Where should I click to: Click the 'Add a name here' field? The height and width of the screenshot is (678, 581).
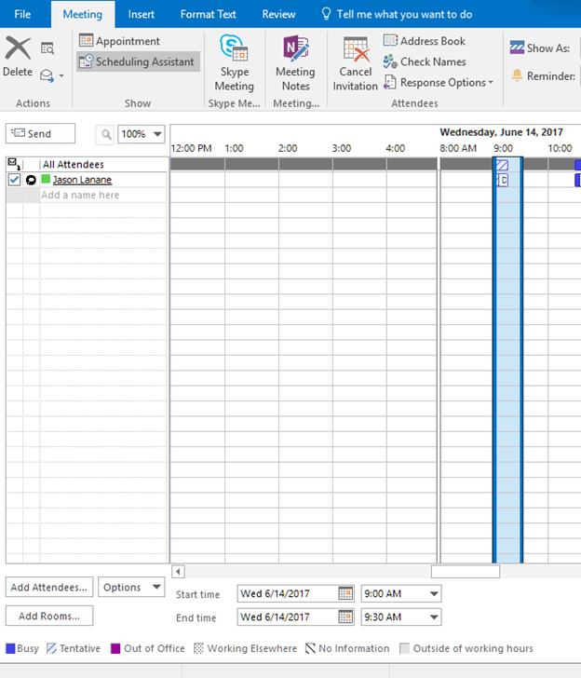tap(102, 196)
